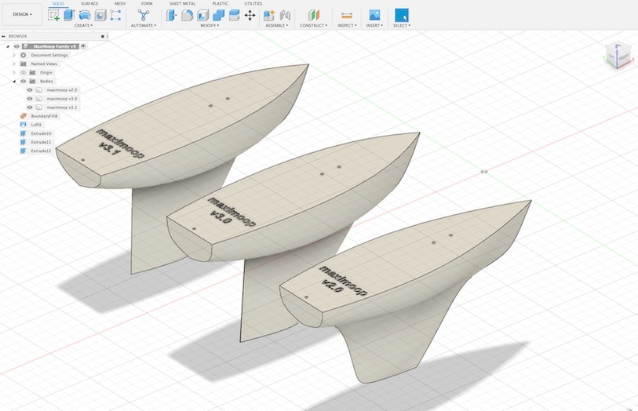Viewport: 638px width, 411px height.
Task: Click the Measure icon above Inspect
Action: pyautogui.click(x=347, y=15)
